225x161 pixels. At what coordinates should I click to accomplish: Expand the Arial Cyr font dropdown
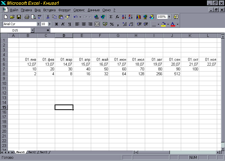point(38,24)
